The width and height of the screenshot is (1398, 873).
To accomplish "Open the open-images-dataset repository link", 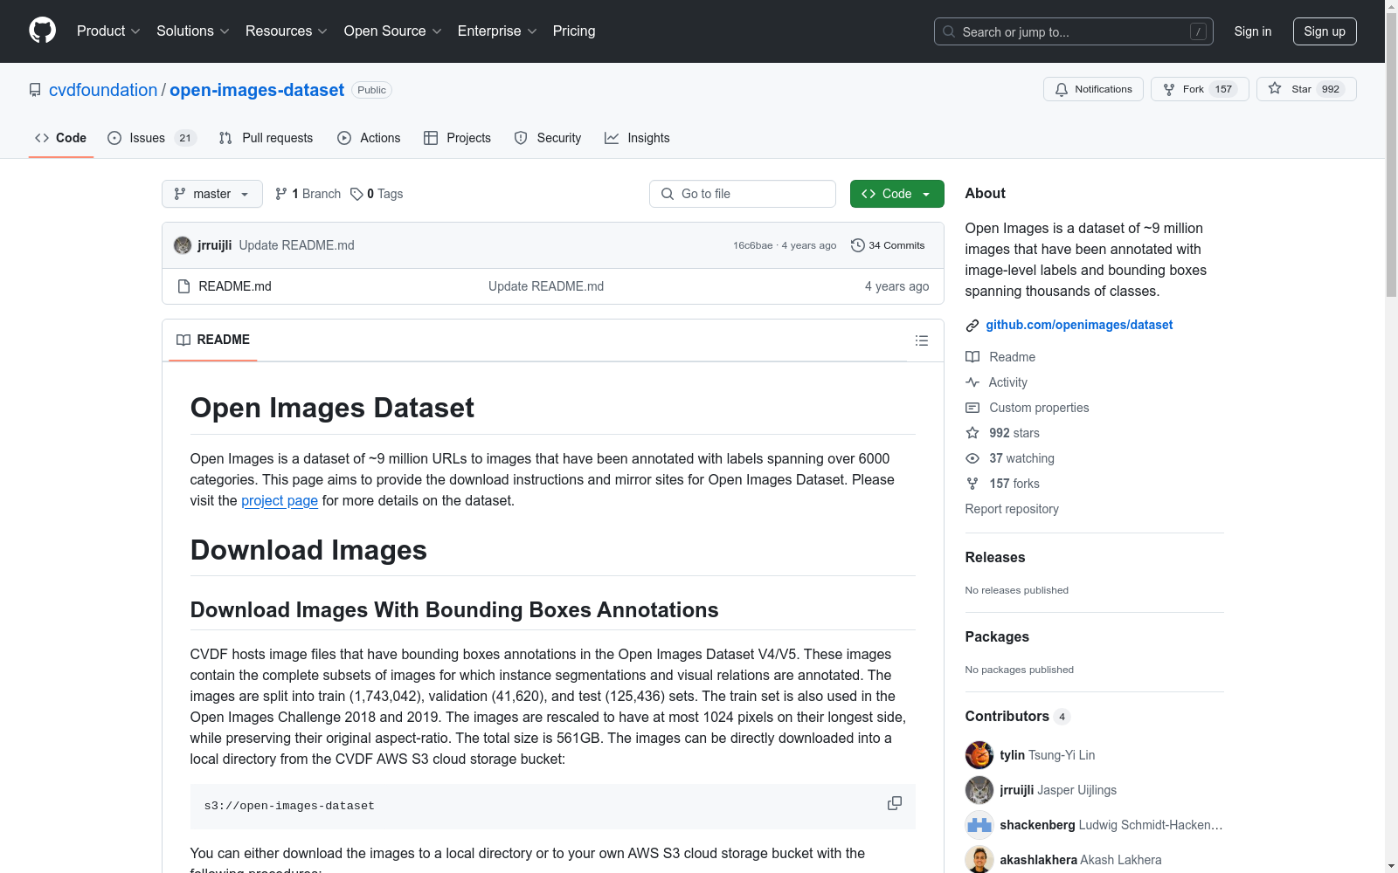I will (x=257, y=90).
